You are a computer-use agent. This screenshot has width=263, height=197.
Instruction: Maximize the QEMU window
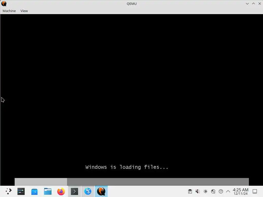(253, 4)
